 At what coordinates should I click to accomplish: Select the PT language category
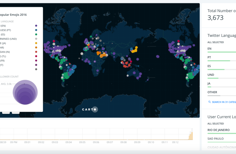point(209,57)
